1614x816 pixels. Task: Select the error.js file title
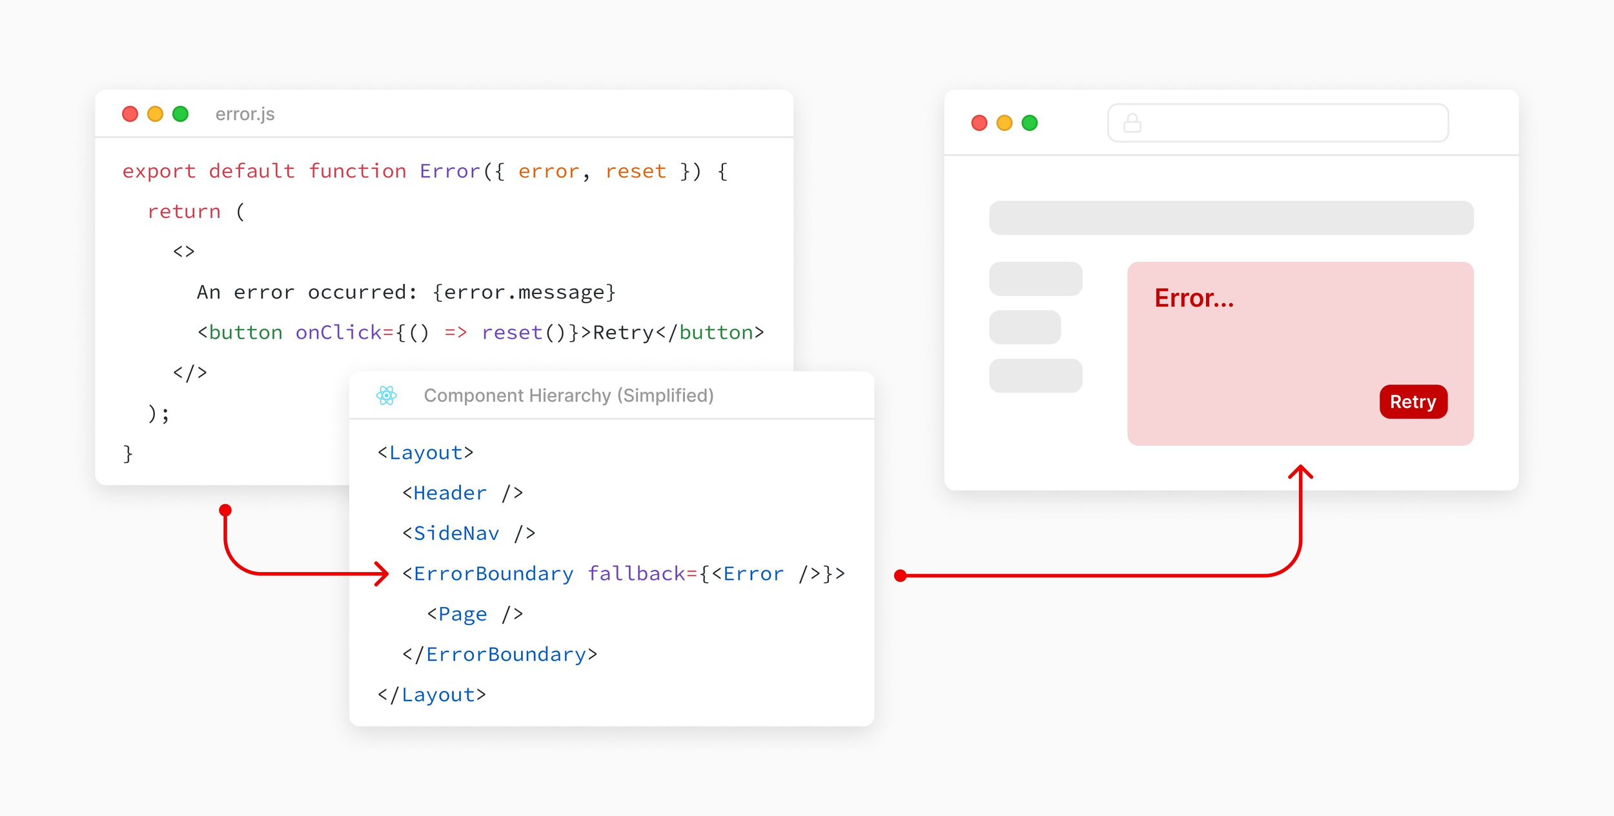click(245, 114)
